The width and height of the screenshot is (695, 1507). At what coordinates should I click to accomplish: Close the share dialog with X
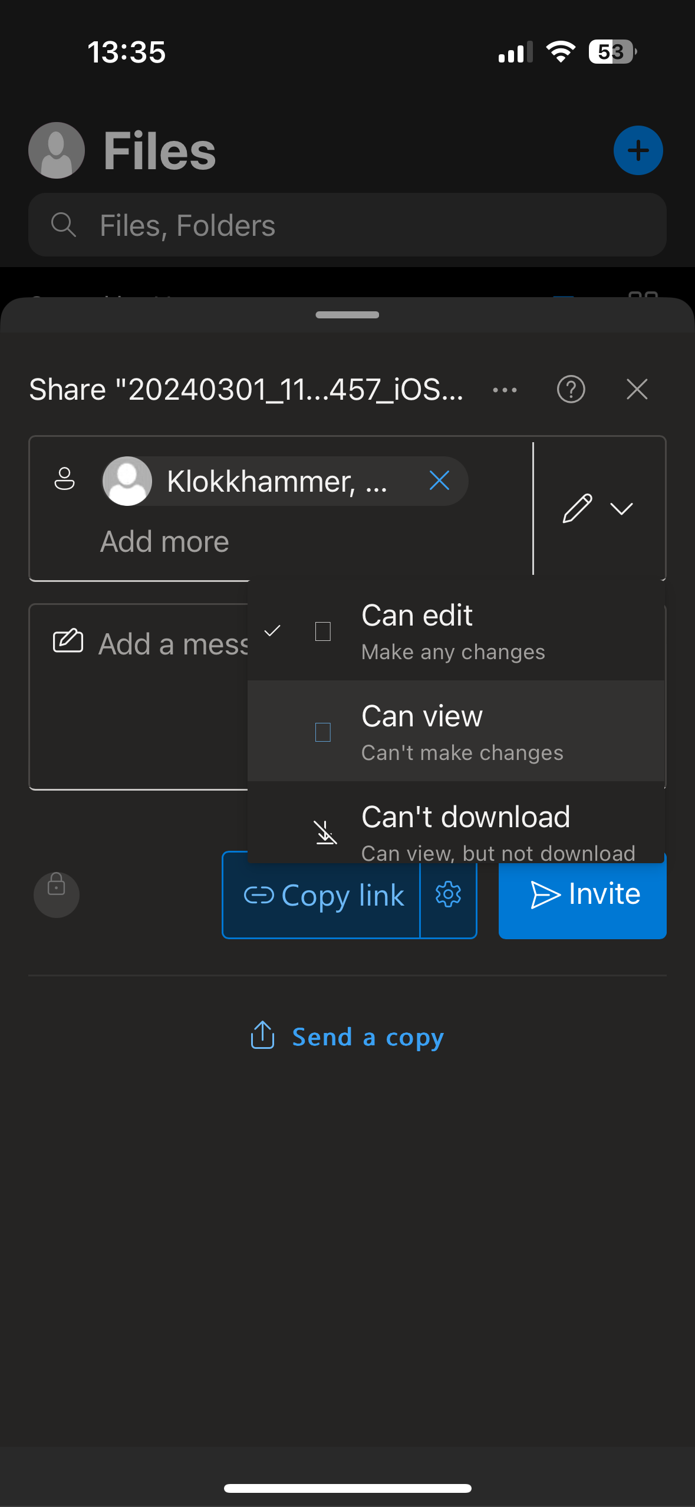[637, 389]
